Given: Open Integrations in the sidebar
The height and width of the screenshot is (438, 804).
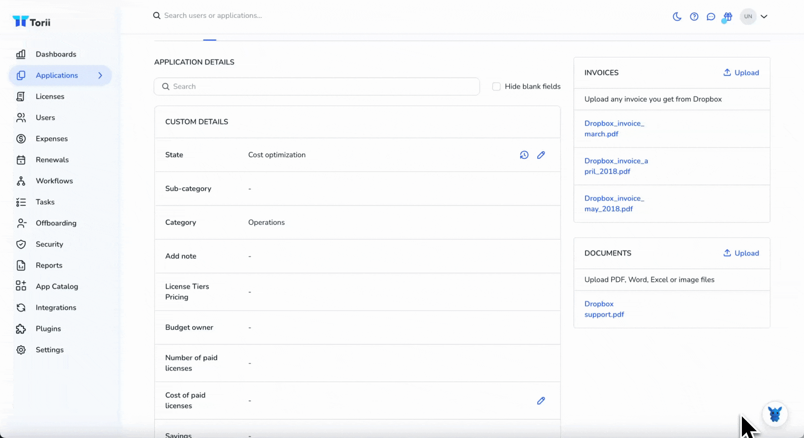Looking at the screenshot, I should click(56, 307).
